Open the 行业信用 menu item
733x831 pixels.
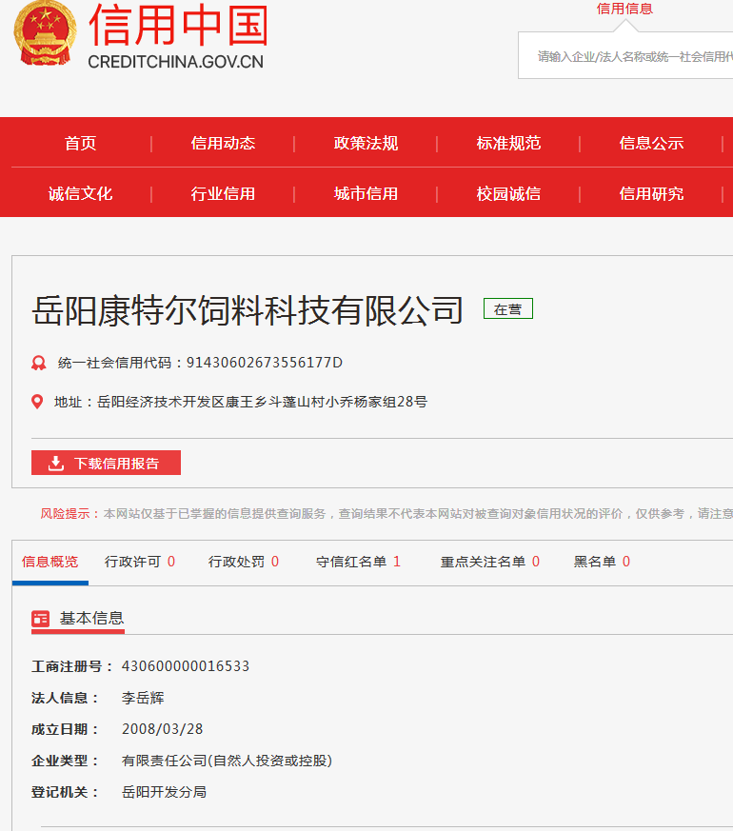223,193
